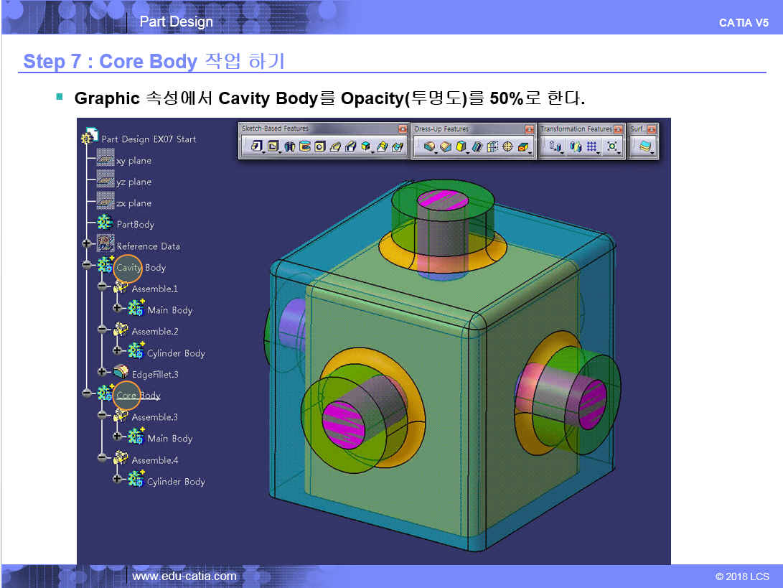This screenshot has height=588, width=783.
Task: Expand Main Body under Assemble.1
Action: pos(117,308)
